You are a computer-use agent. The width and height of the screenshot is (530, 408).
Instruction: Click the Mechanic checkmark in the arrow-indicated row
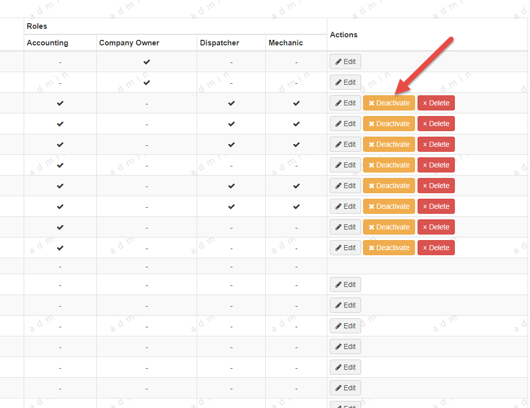[296, 103]
